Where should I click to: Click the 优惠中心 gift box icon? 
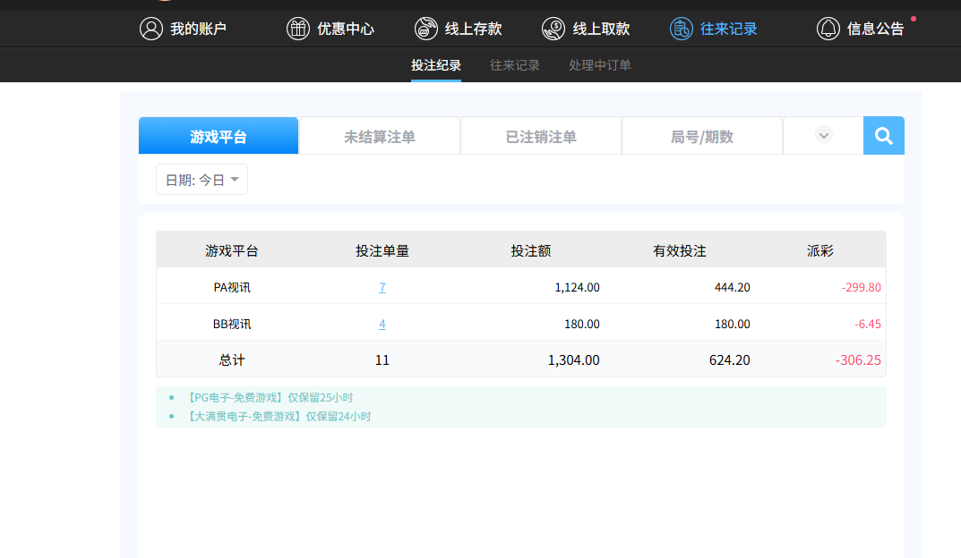[297, 29]
